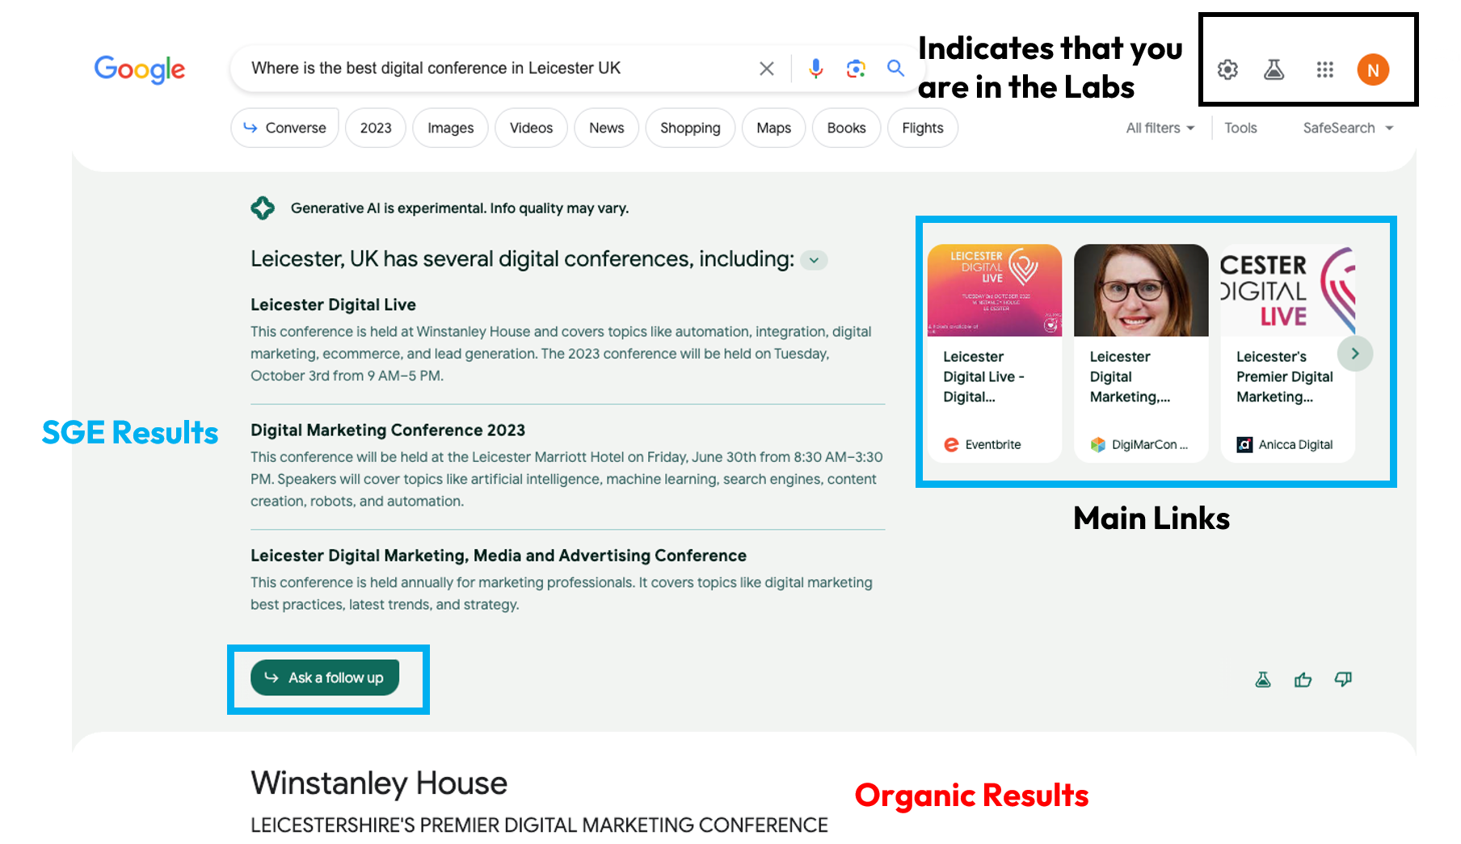Start voice search with the microphone icon

click(816, 69)
